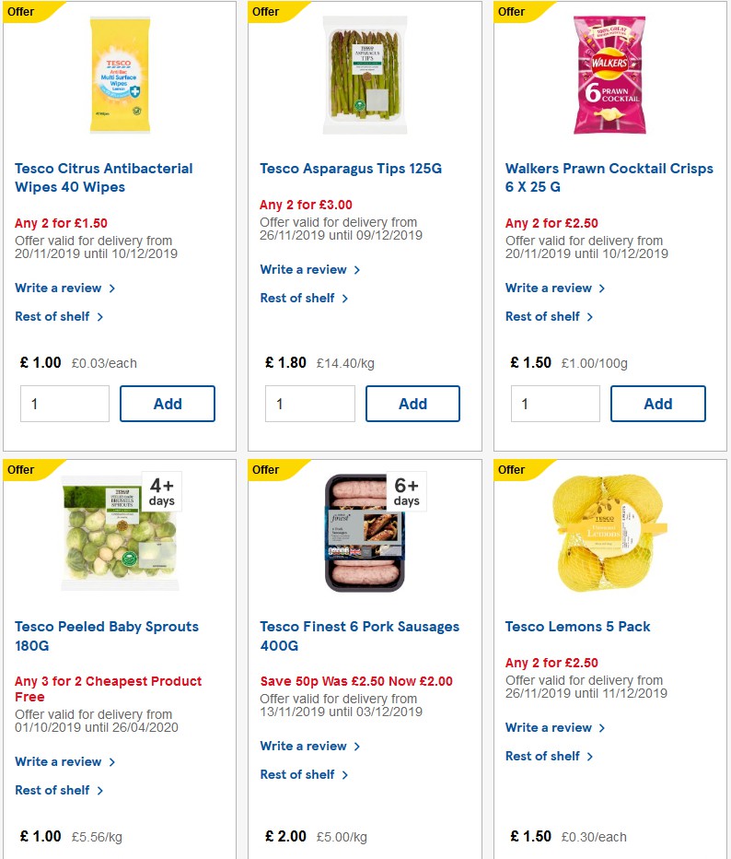Expand Rest of shelf for Asparagus Tips
Viewport: 731px width, 859px height.
298,298
